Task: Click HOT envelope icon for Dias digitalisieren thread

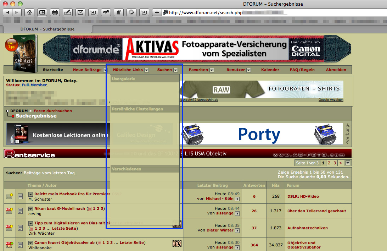Action: 9,228
